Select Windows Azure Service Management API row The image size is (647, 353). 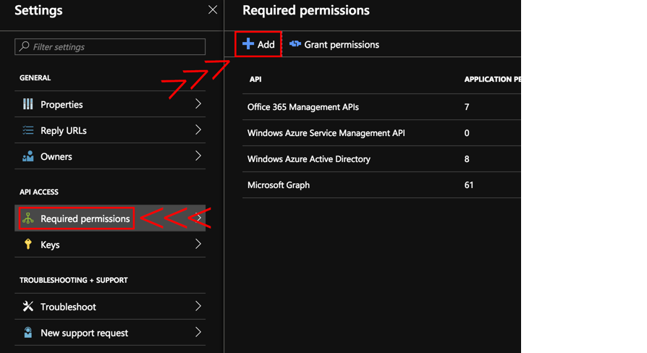coord(381,133)
